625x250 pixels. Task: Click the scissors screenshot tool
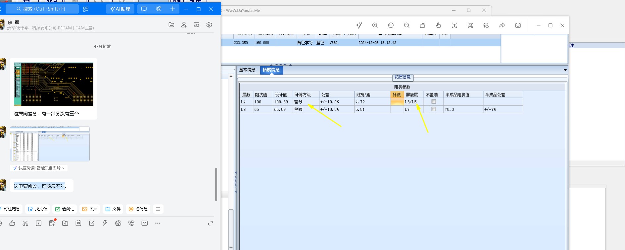point(25,223)
